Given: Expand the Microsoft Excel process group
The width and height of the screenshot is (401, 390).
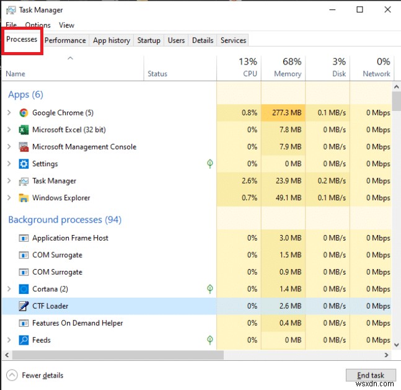Looking at the screenshot, I should coord(9,130).
